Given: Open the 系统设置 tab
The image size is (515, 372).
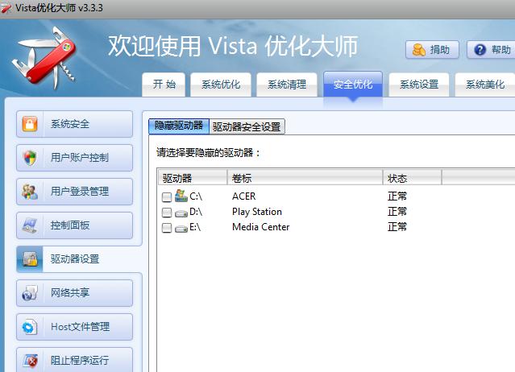Looking at the screenshot, I should tap(419, 85).
